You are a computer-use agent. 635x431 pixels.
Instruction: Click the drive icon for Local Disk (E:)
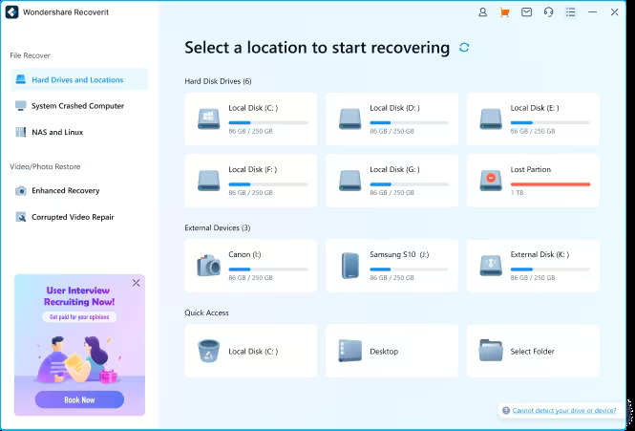click(x=491, y=119)
